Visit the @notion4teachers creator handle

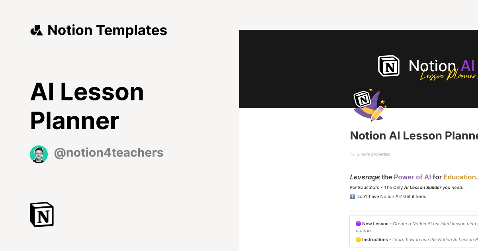[108, 153]
